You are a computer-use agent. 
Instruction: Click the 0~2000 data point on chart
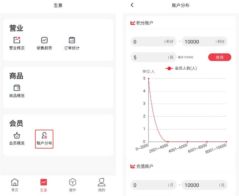tap(149, 78)
